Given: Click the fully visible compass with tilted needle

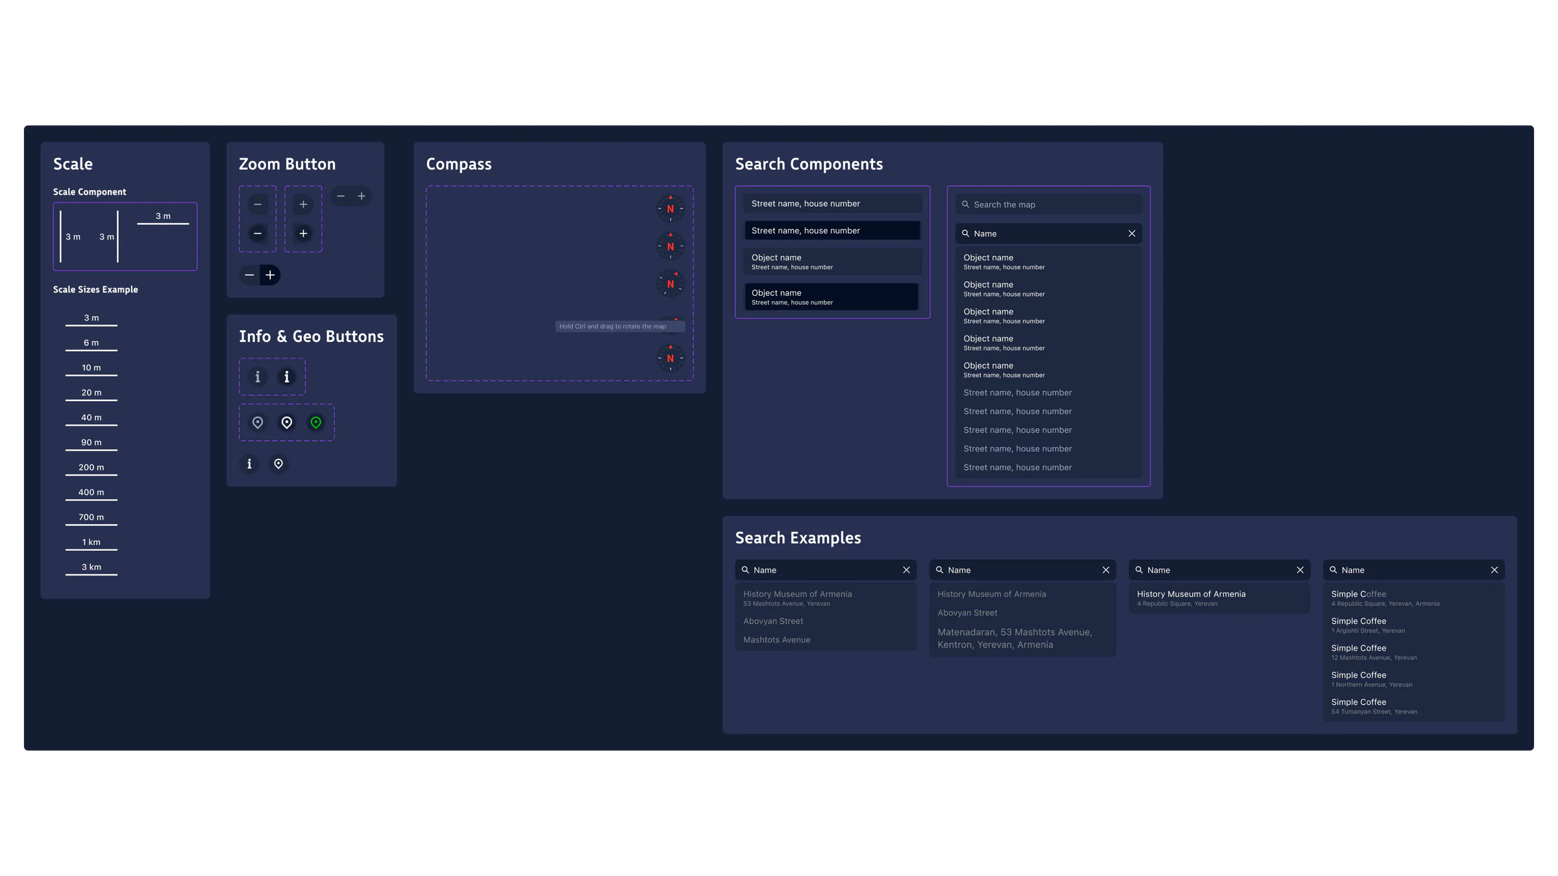Looking at the screenshot, I should 671,284.
